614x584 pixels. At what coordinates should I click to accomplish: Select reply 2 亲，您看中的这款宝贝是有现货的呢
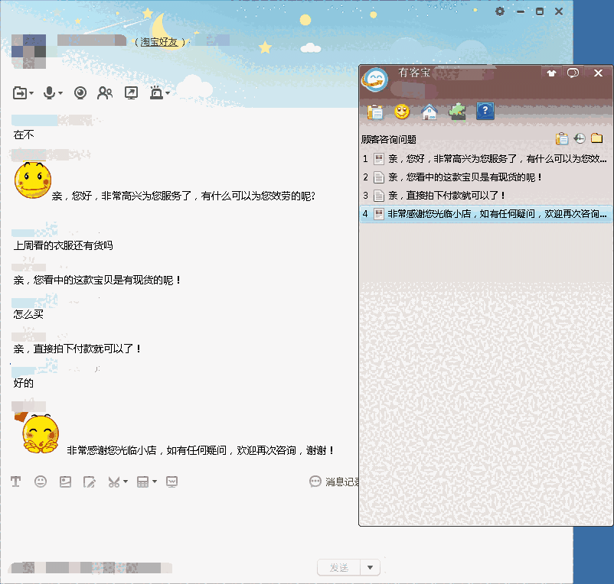[x=485, y=177]
